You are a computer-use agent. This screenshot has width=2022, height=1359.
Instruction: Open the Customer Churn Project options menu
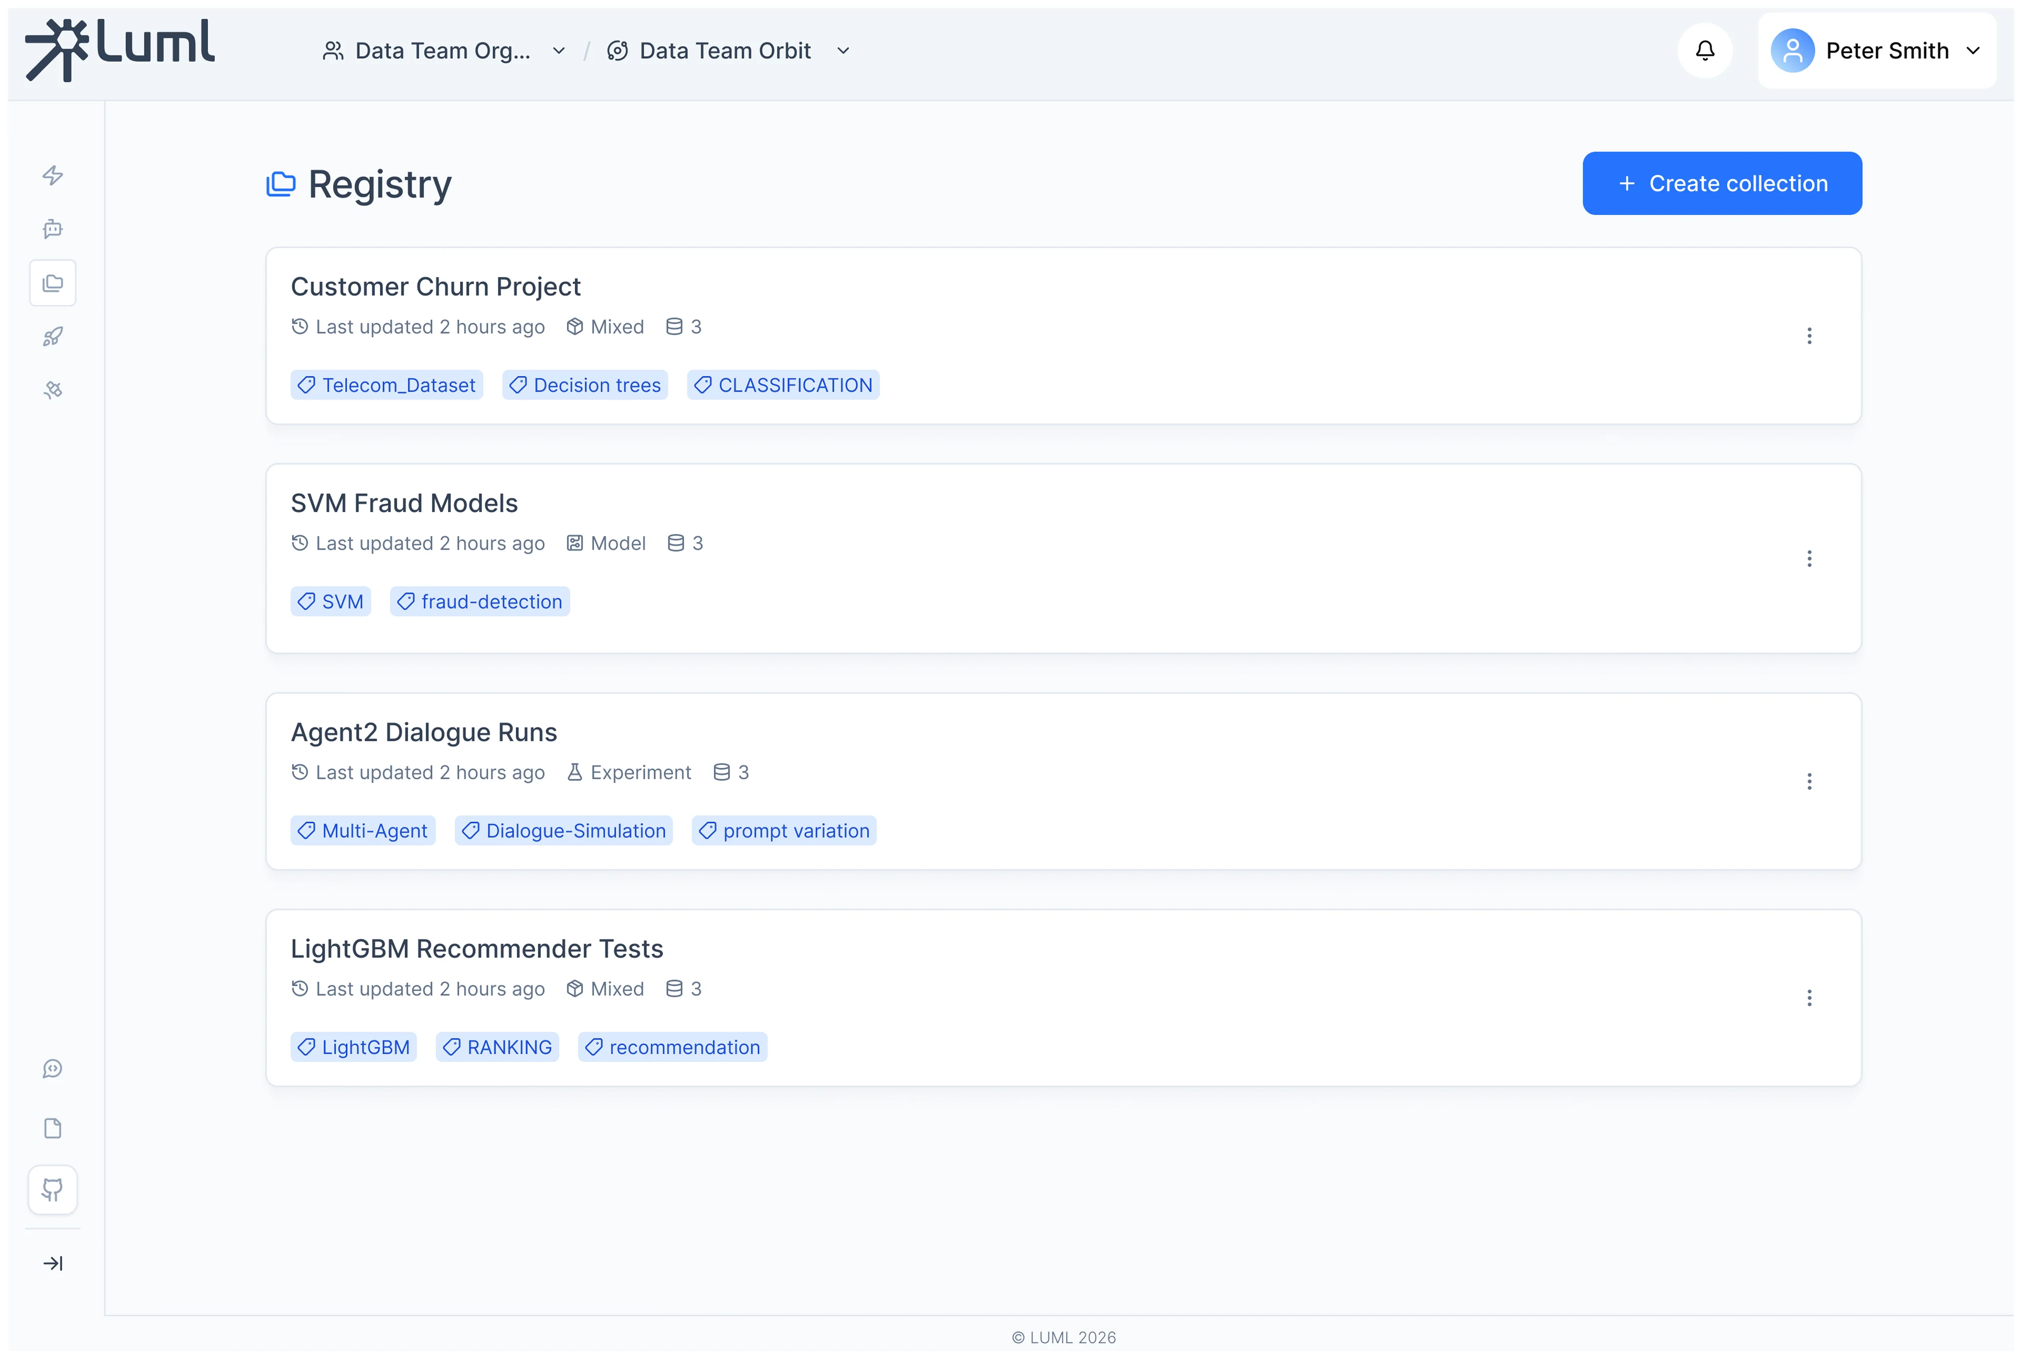click(1809, 336)
